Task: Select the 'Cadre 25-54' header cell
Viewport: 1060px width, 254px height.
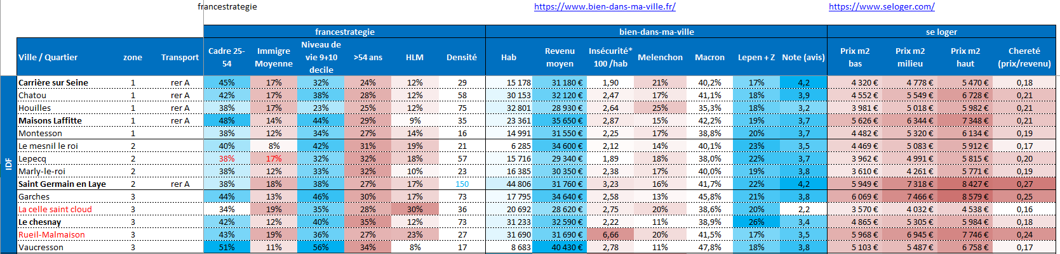Action: tap(227, 57)
